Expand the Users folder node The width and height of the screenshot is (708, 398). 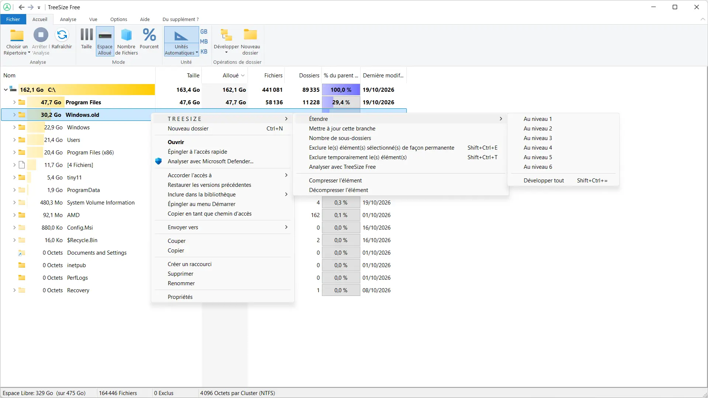[x=14, y=140]
